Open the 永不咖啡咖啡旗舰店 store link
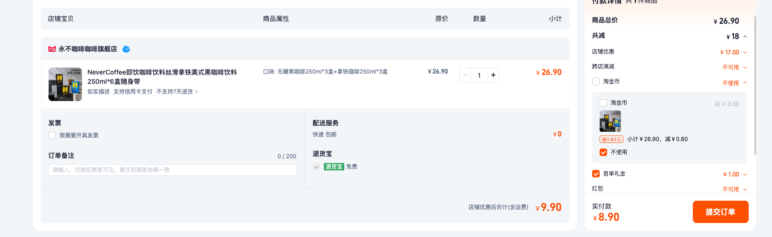The height and width of the screenshot is (237, 772). pyautogui.click(x=88, y=49)
